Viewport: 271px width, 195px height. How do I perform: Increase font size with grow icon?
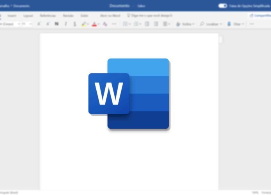pos(39,24)
